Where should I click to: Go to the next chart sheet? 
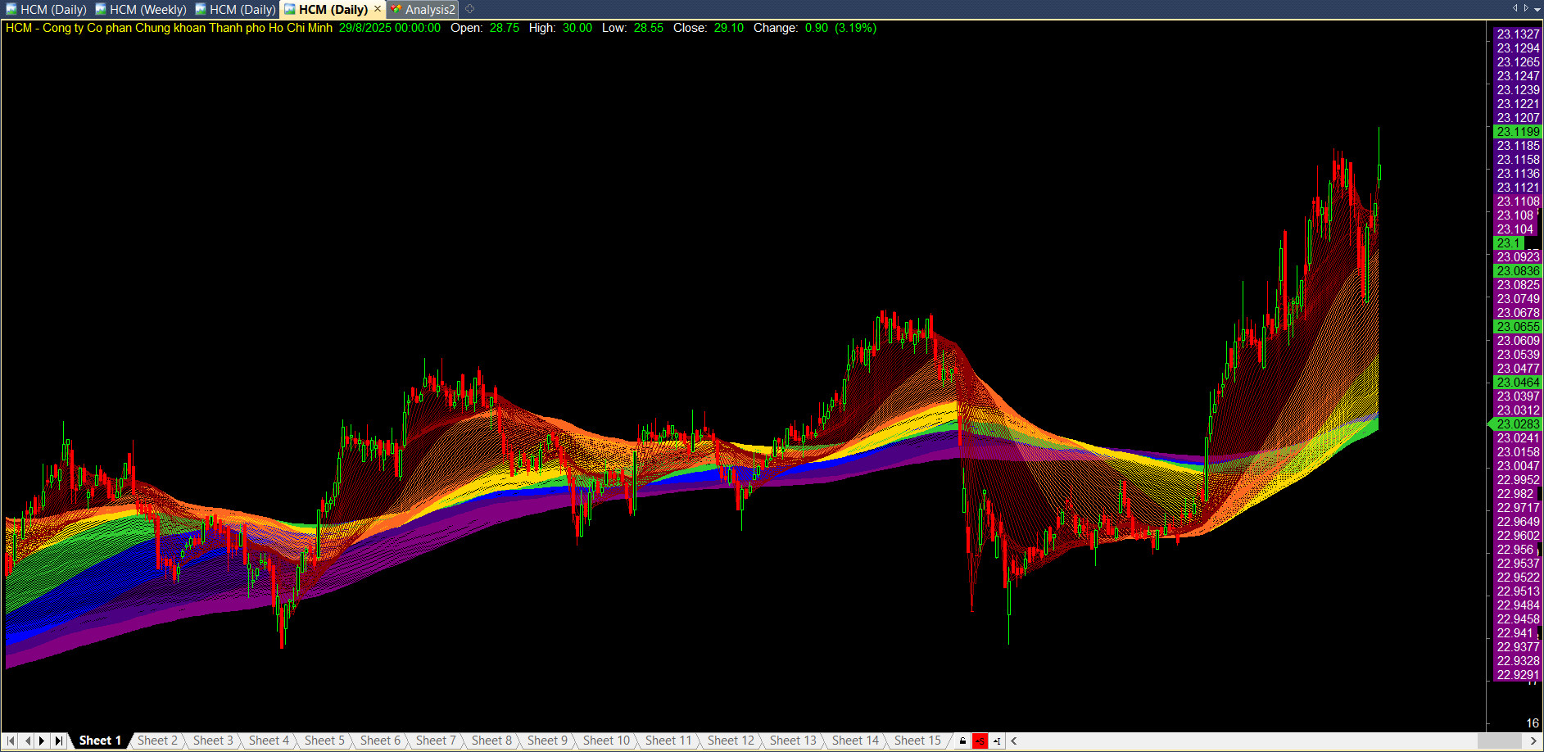pyautogui.click(x=42, y=741)
